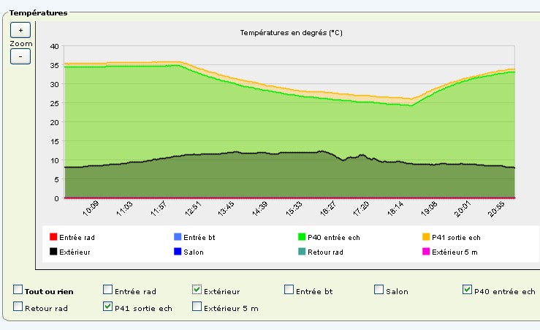540x330 pixels.
Task: Uncheck the Extérieur checkbox
Action: click(x=197, y=290)
